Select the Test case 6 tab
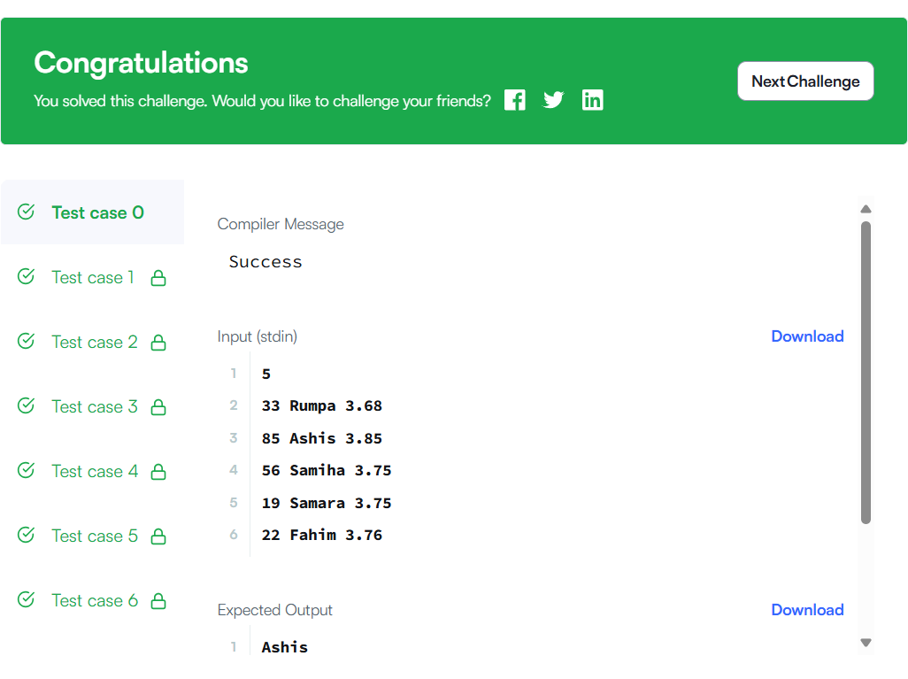908x679 pixels. [93, 600]
